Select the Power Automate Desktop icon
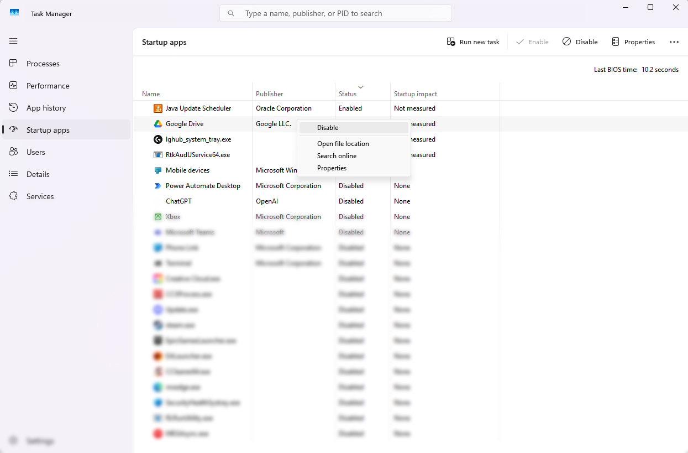This screenshot has width=688, height=453. (x=157, y=186)
